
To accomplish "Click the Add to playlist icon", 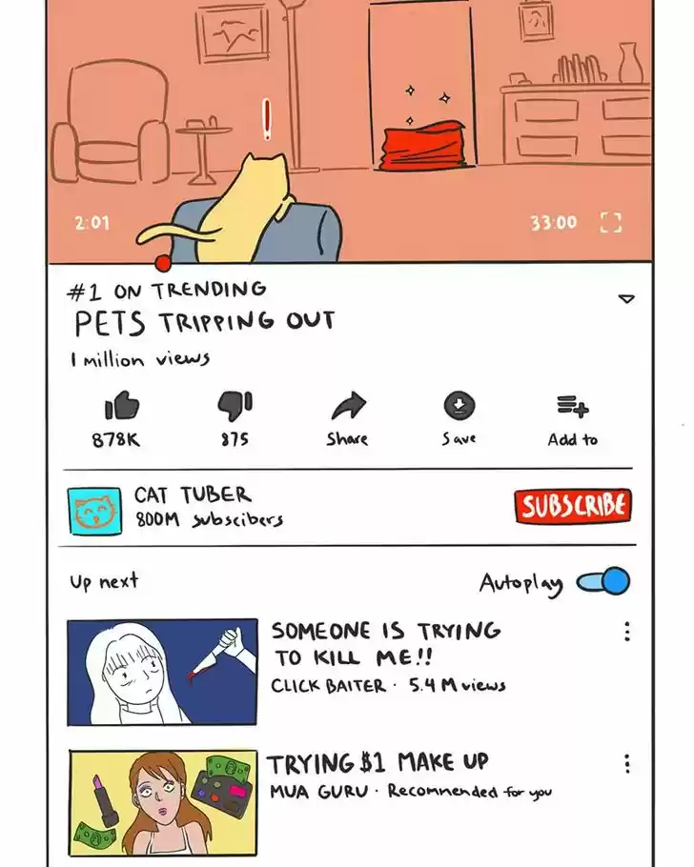I will point(573,406).
